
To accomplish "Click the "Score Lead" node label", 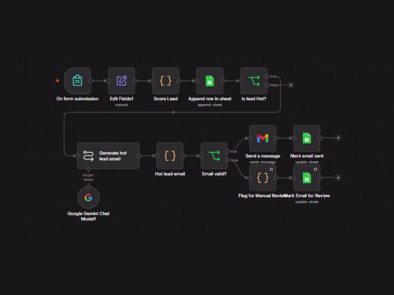I will 165,99.
